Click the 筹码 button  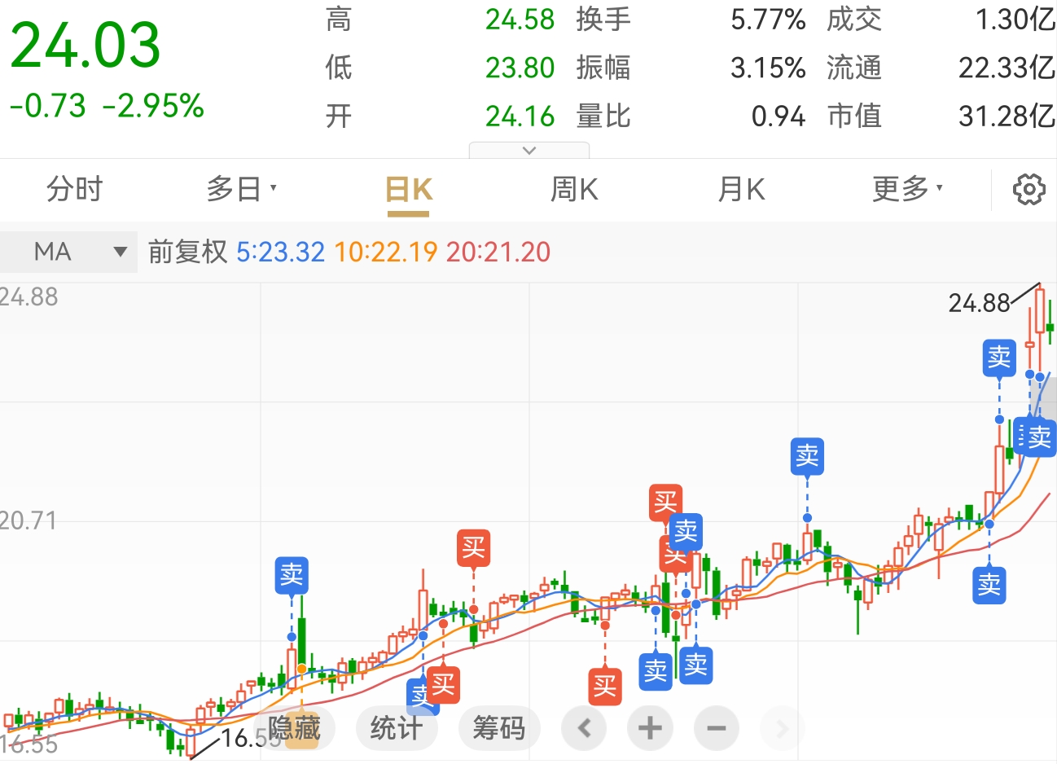point(498,727)
